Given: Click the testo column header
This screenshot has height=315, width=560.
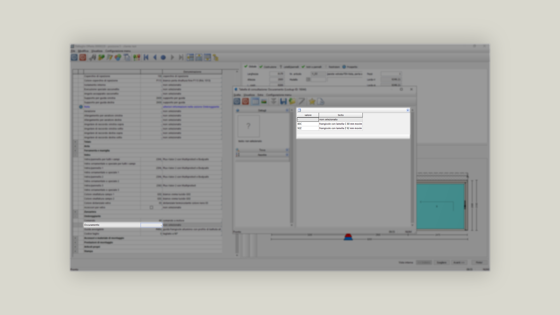Looking at the screenshot, I should click(340, 115).
